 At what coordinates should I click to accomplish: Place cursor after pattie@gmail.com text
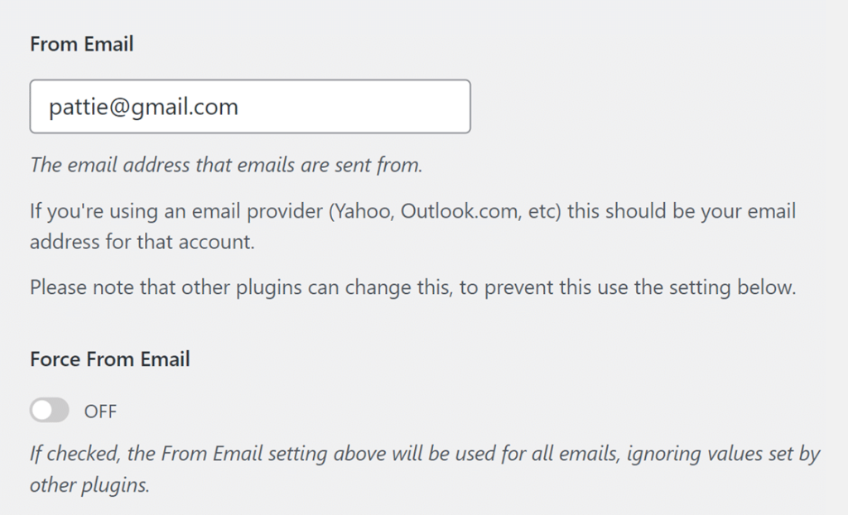coord(239,107)
